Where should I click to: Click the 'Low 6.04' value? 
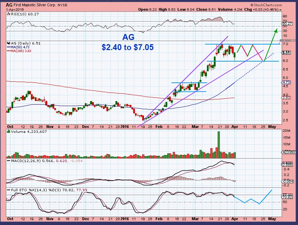[186, 9]
